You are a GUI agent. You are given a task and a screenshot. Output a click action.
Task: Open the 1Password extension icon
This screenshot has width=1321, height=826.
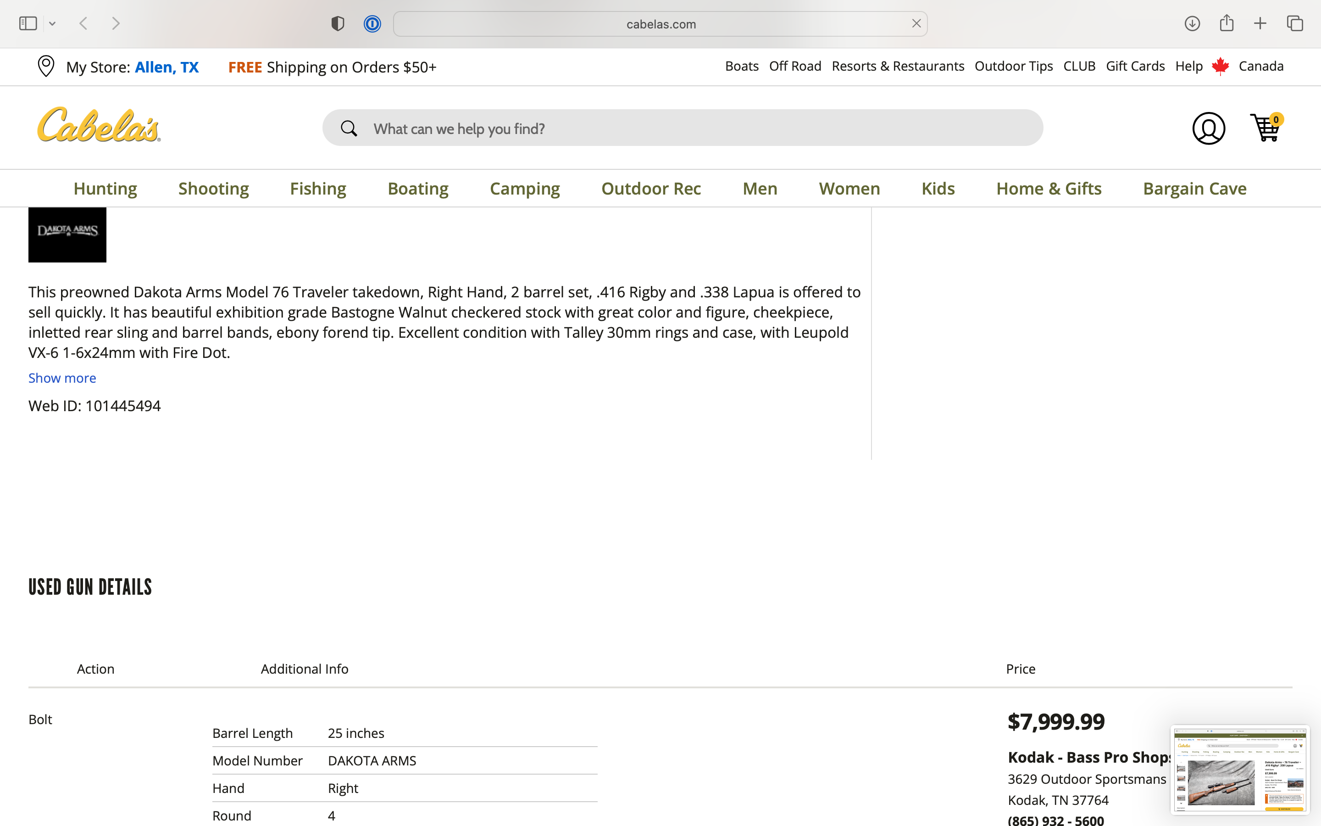click(x=372, y=23)
